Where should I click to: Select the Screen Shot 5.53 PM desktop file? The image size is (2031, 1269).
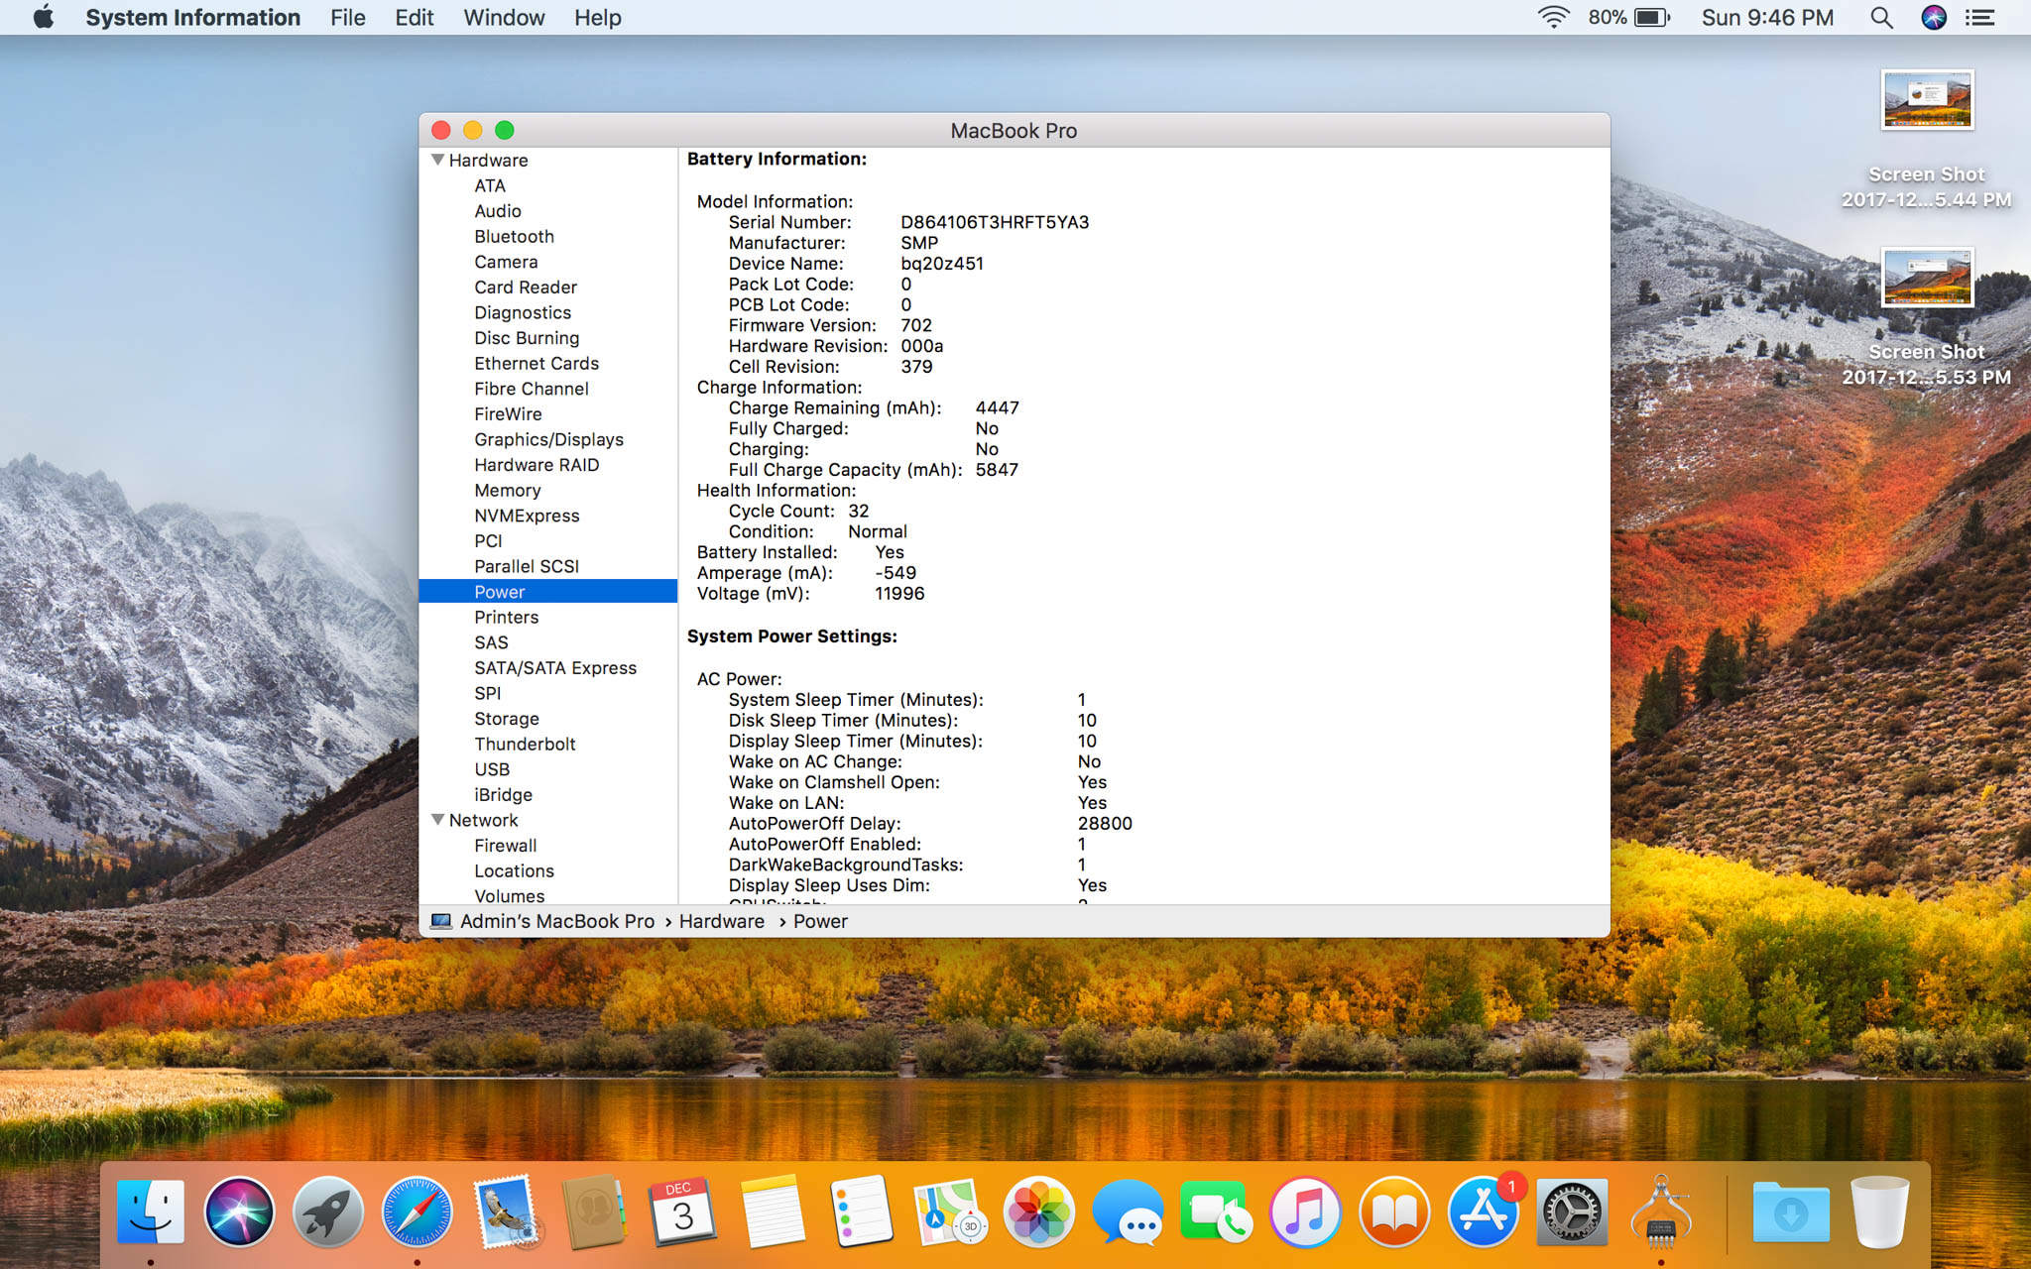click(1927, 317)
